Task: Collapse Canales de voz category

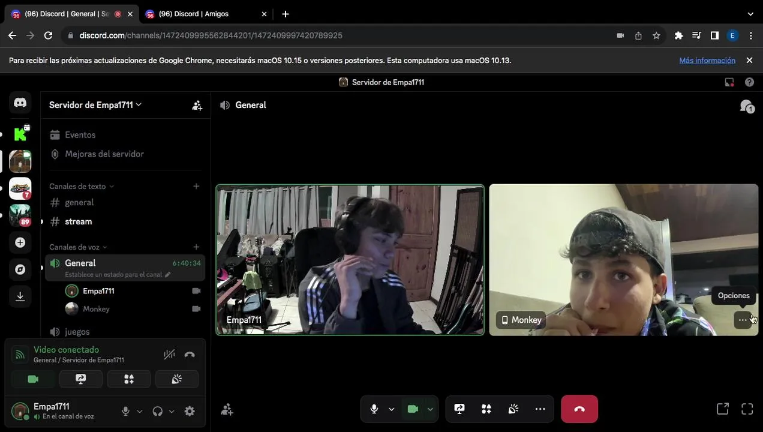Action: [x=78, y=247]
